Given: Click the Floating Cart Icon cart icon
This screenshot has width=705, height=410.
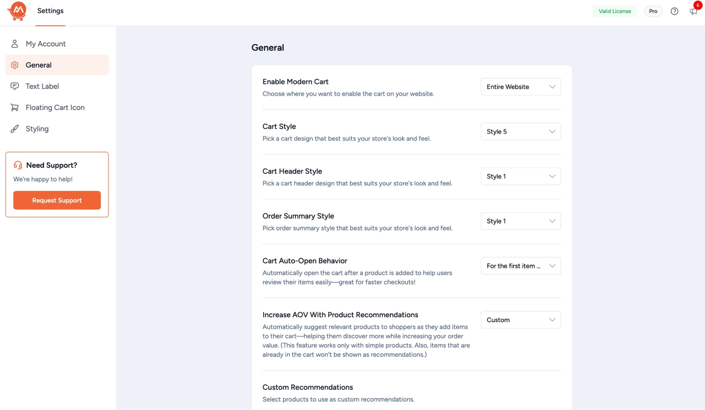Looking at the screenshot, I should click(x=15, y=107).
